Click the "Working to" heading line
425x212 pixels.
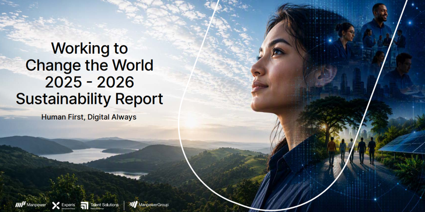pyautogui.click(x=89, y=49)
